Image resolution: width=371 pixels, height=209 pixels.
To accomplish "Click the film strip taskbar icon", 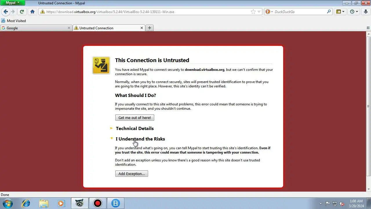I will tap(116, 203).
